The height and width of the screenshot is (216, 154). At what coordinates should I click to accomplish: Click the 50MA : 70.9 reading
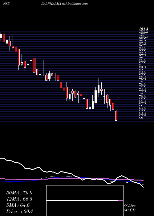[19, 193]
